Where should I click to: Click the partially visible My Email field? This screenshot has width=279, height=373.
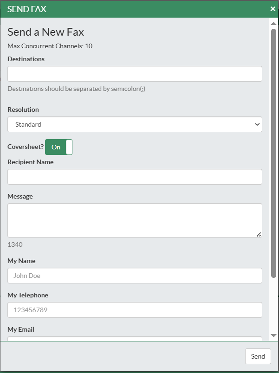[x=135, y=339]
